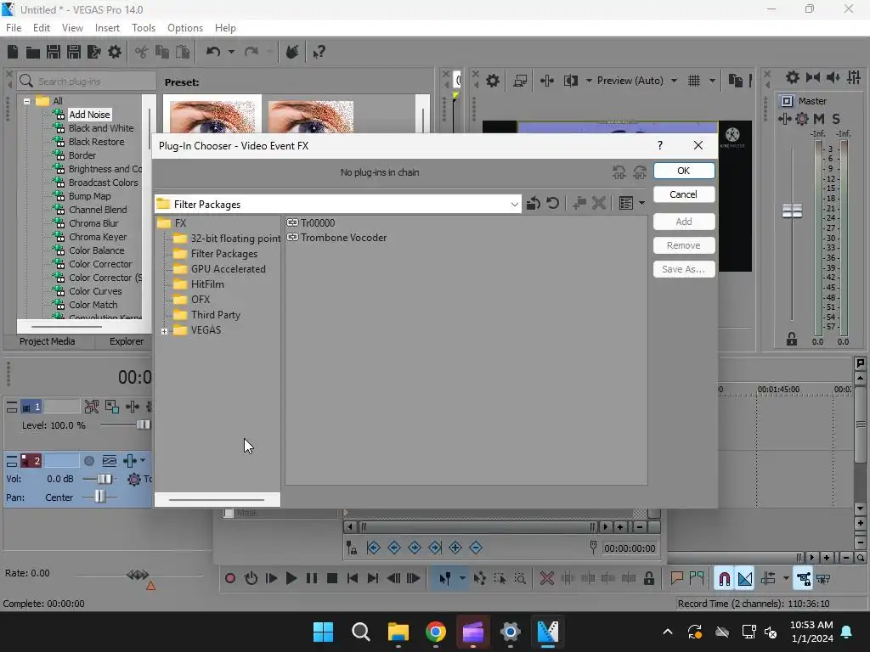
Task: Click the refresh icon in Plug-In Chooser
Action: [552, 203]
